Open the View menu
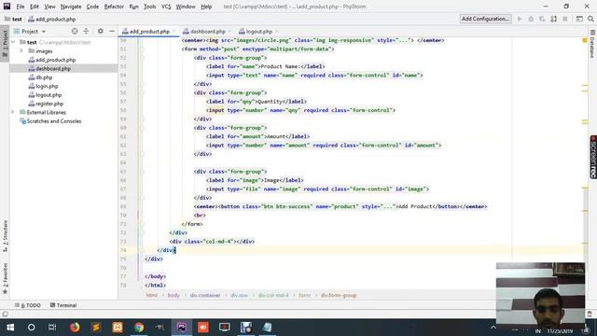This screenshot has width=597, height=336. (x=49, y=7)
